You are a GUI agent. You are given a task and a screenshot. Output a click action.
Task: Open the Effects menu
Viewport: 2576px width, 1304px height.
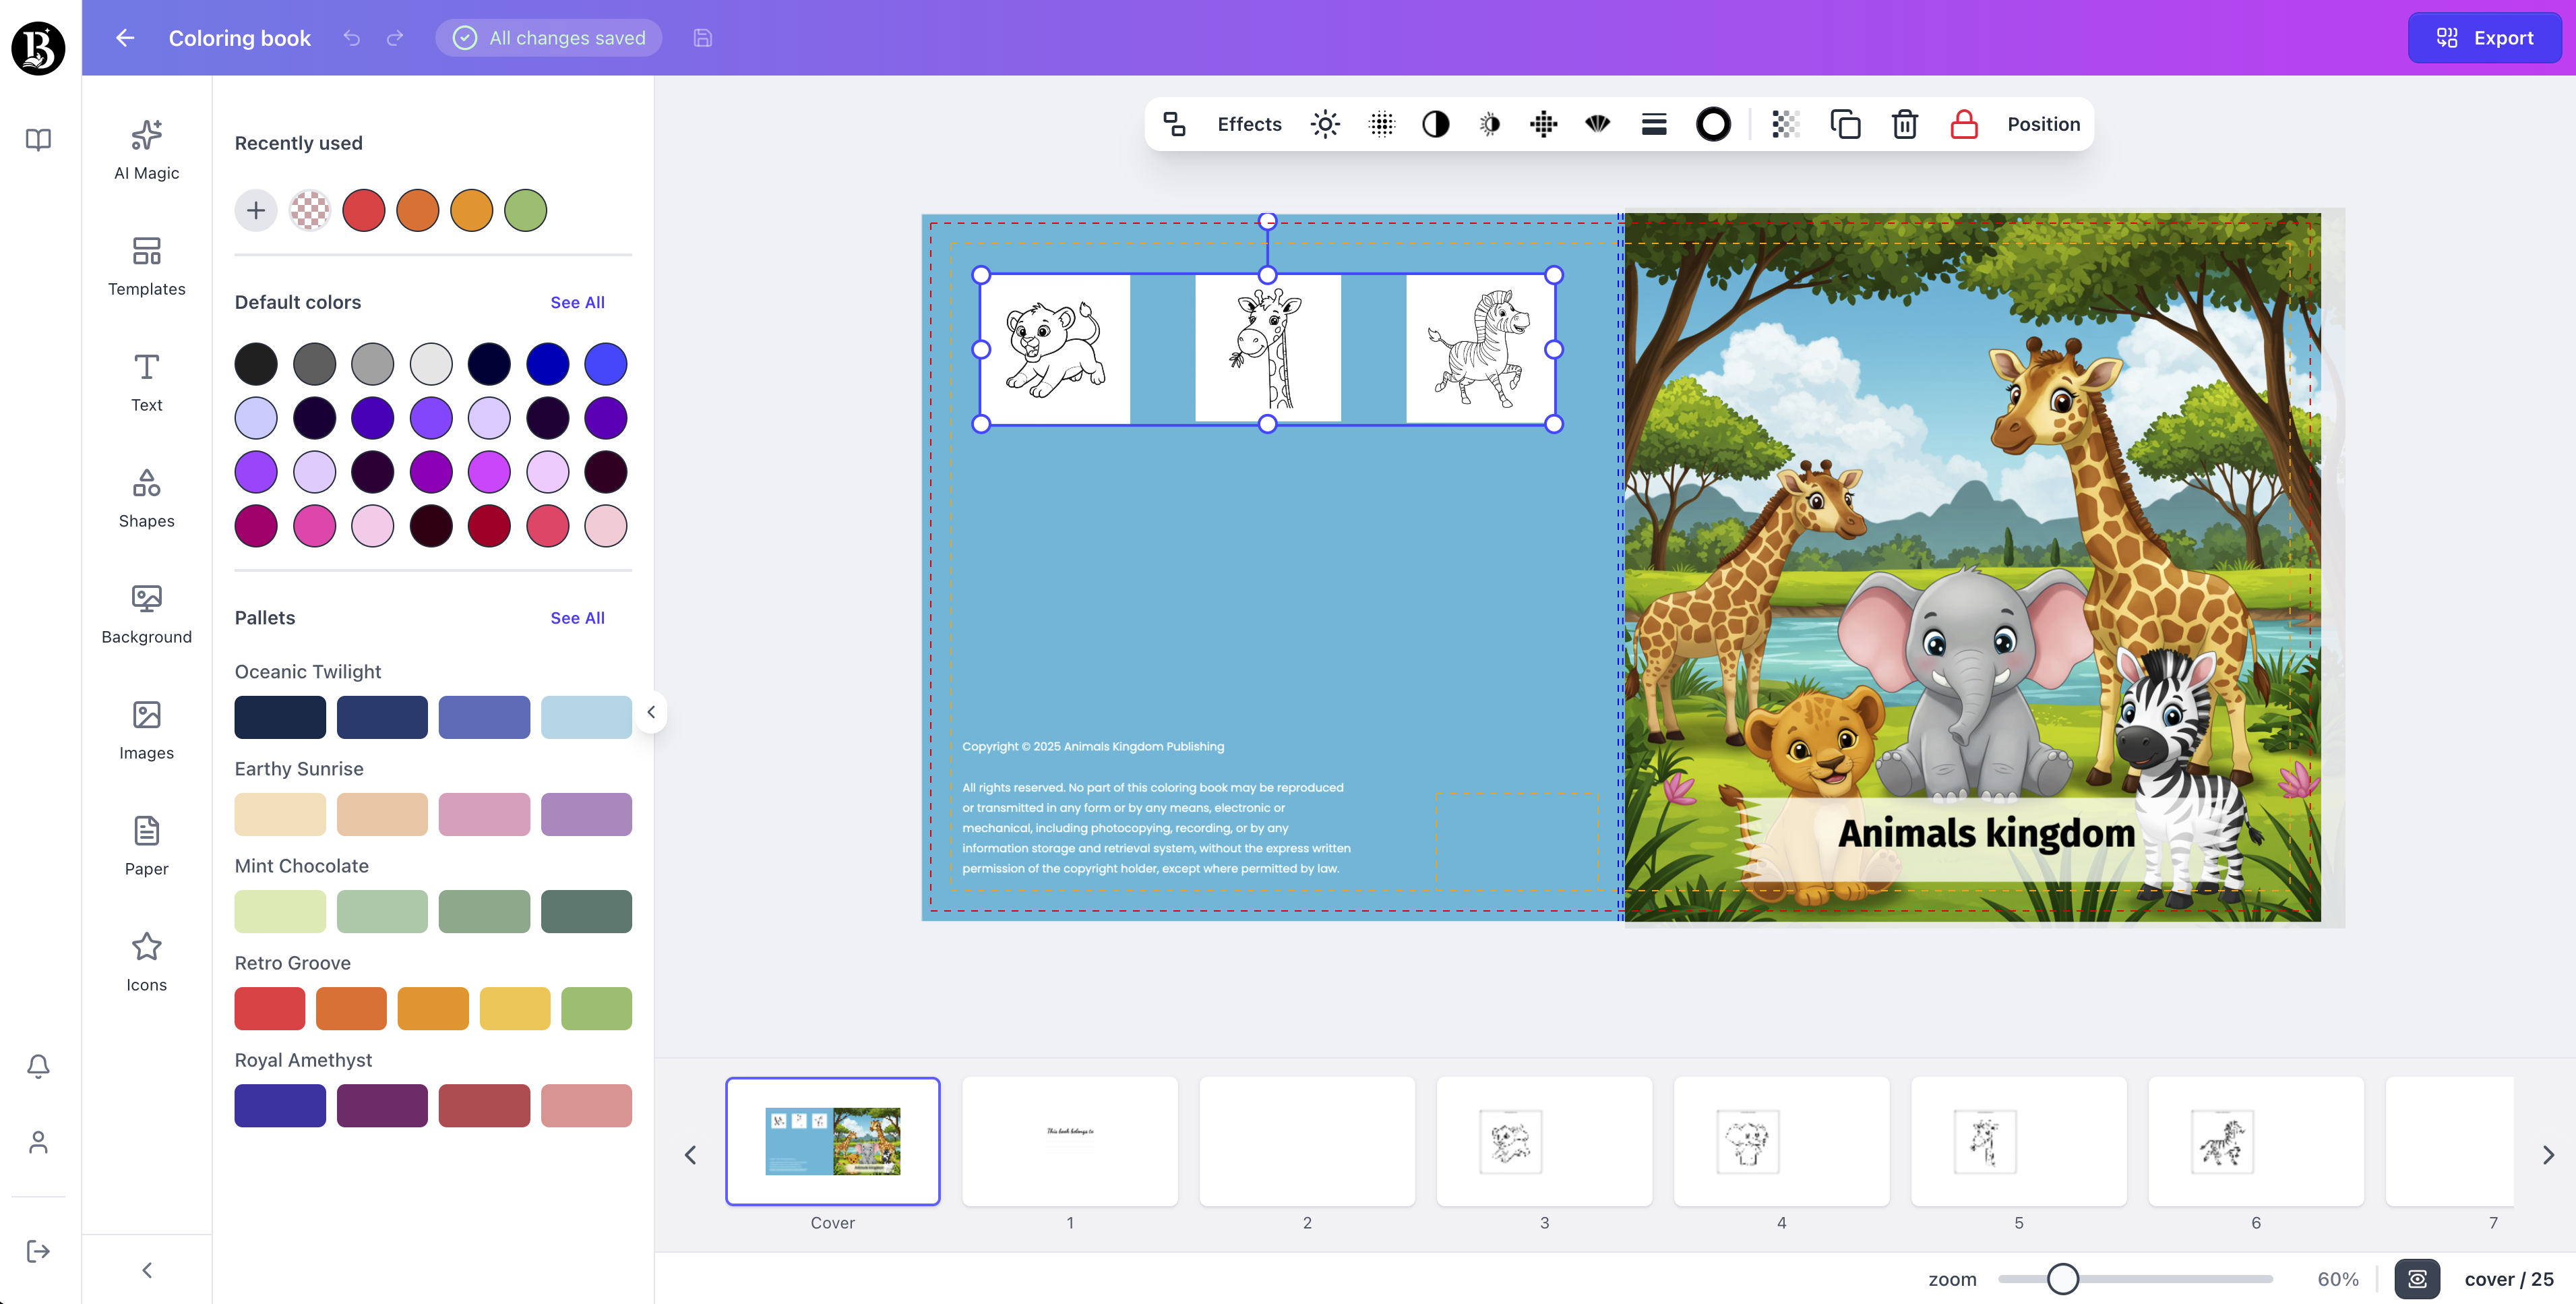pos(1248,124)
